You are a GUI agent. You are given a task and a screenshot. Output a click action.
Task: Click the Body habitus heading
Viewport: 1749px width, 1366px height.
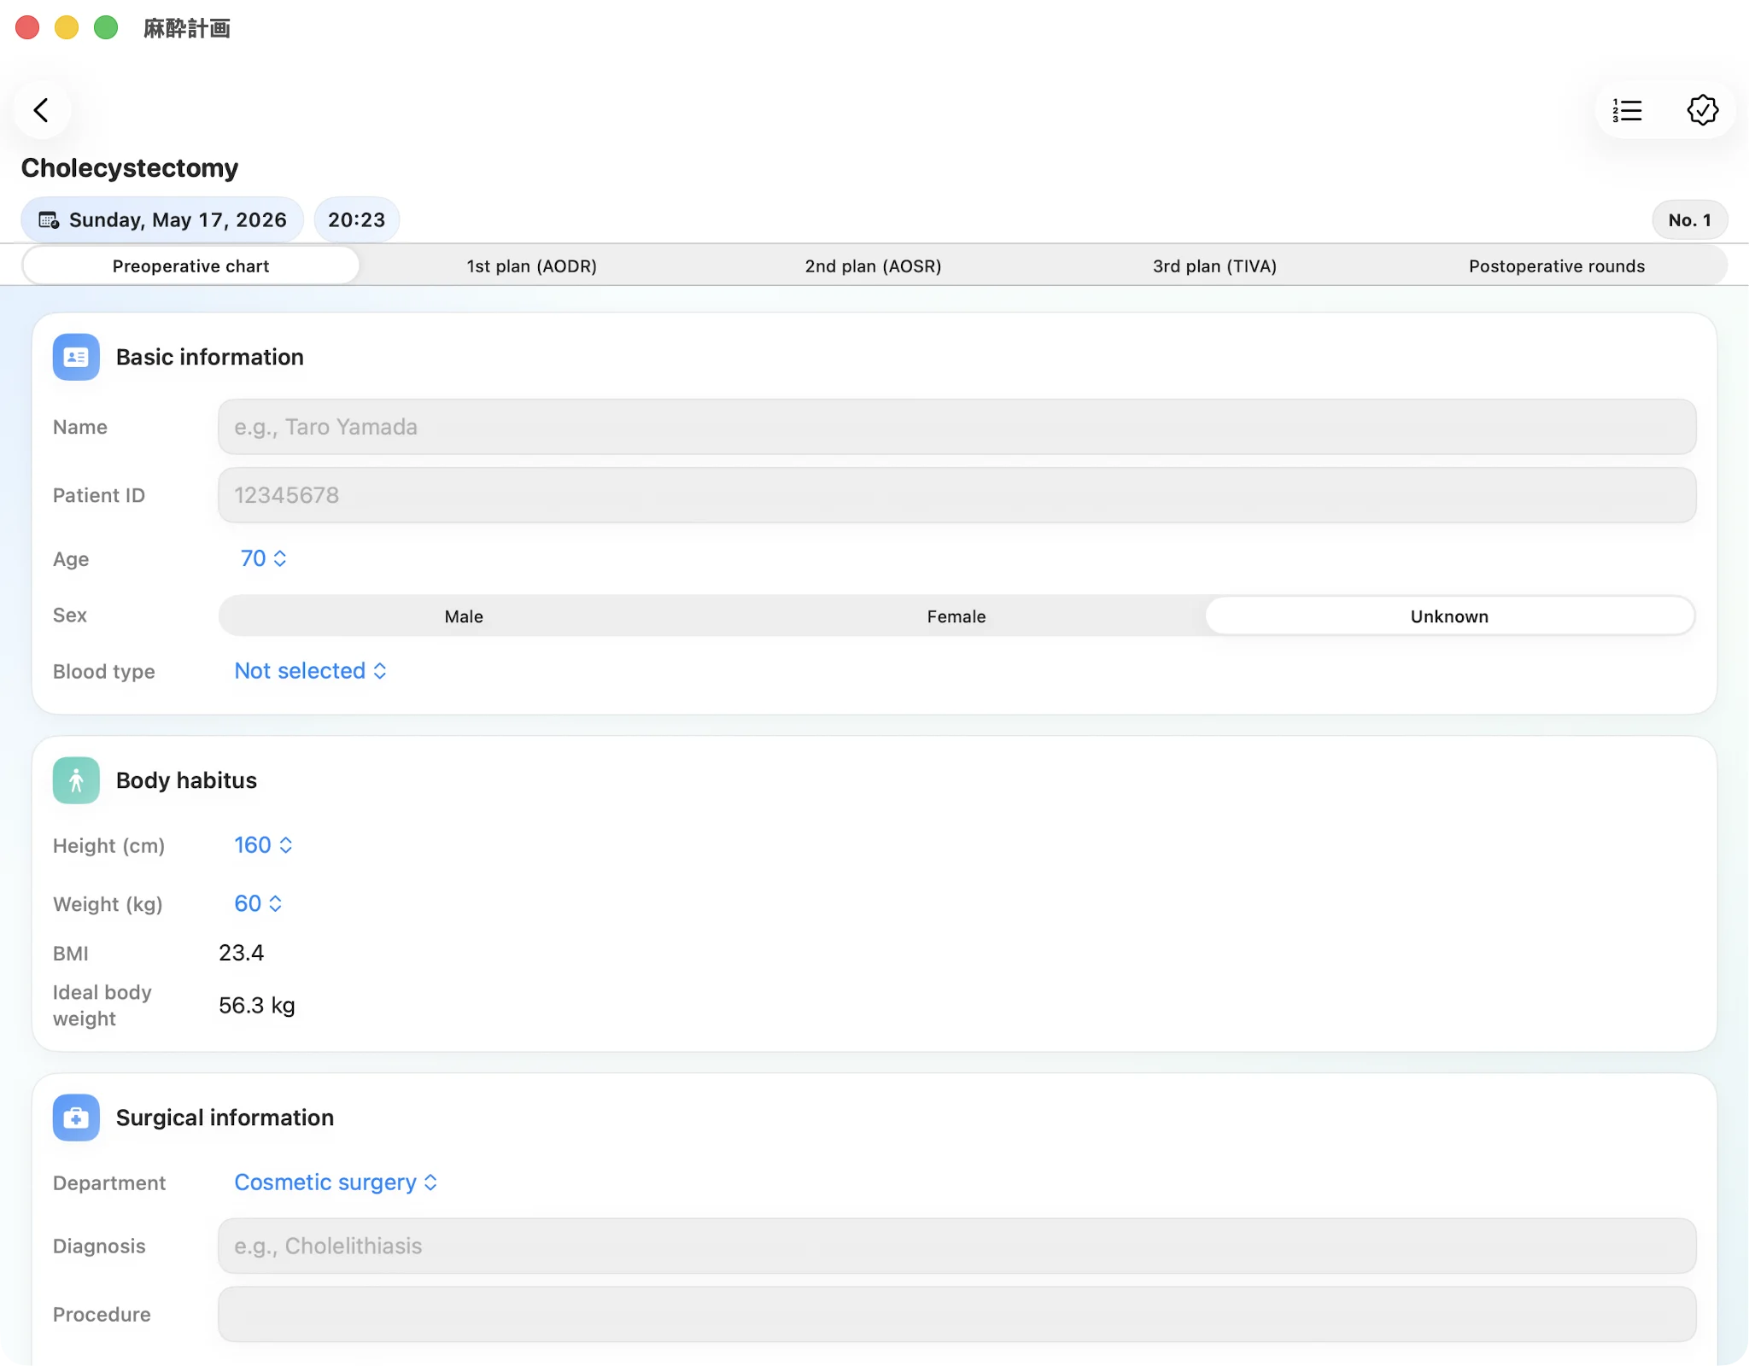click(186, 780)
